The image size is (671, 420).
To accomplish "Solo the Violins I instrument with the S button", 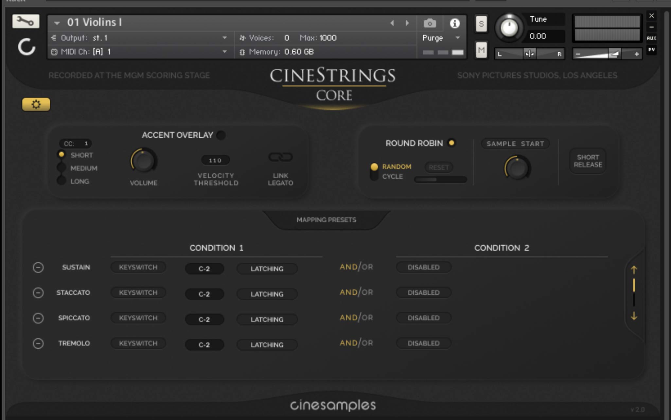I will [481, 24].
